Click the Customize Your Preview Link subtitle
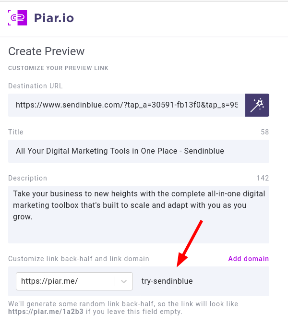The height and width of the screenshot is (325, 288). [58, 68]
